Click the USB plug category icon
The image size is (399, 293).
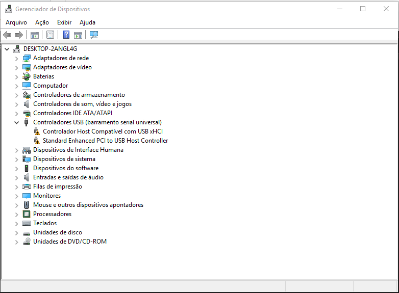(26, 122)
